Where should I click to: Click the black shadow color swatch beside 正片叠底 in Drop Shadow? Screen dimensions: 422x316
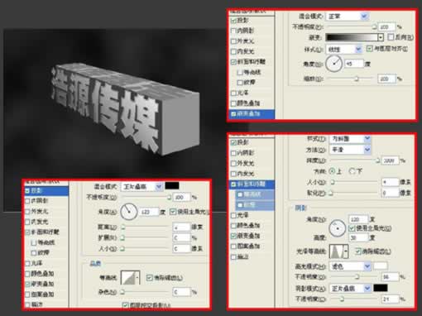(x=172, y=186)
